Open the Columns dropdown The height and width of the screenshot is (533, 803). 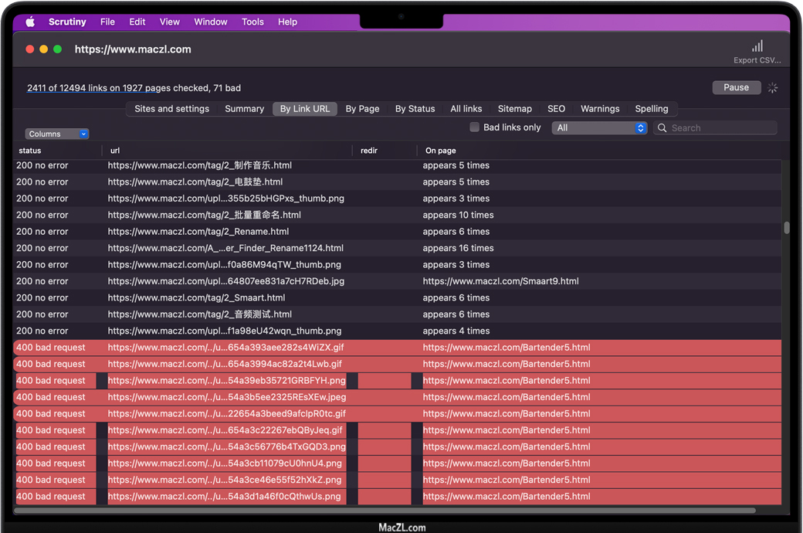[x=57, y=134]
